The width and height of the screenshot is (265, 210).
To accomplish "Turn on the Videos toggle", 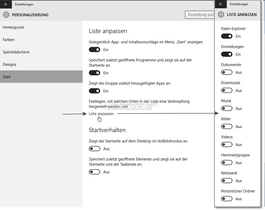I will 227,144.
